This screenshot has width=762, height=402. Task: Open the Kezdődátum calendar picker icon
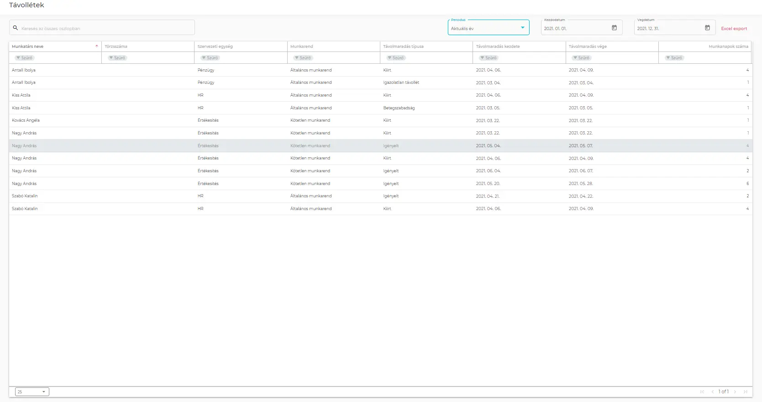click(x=614, y=28)
